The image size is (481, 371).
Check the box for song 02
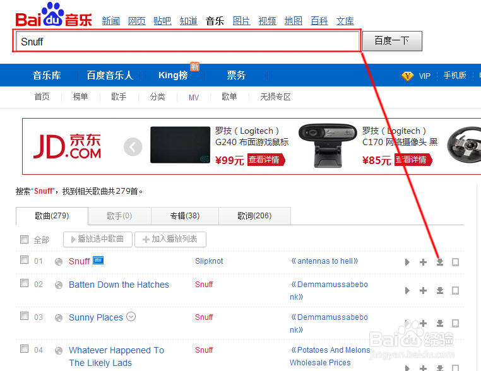[24, 283]
